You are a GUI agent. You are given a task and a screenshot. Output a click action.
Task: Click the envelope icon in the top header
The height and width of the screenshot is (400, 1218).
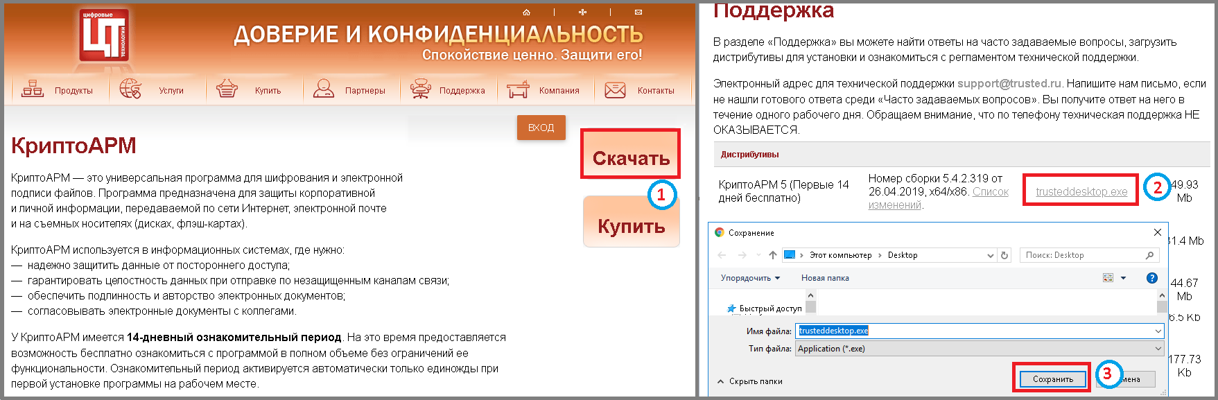point(638,12)
